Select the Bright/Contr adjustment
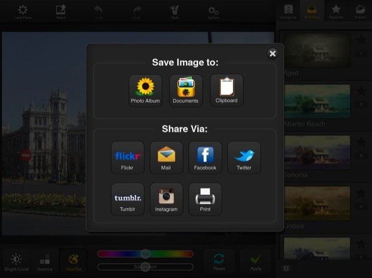This screenshot has height=278, width=372. pyautogui.click(x=17, y=262)
